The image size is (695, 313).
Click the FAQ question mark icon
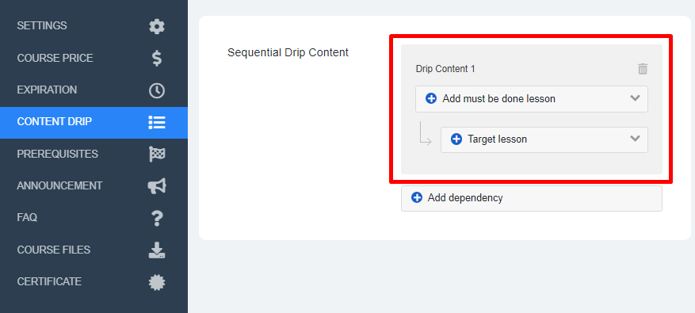point(157,218)
